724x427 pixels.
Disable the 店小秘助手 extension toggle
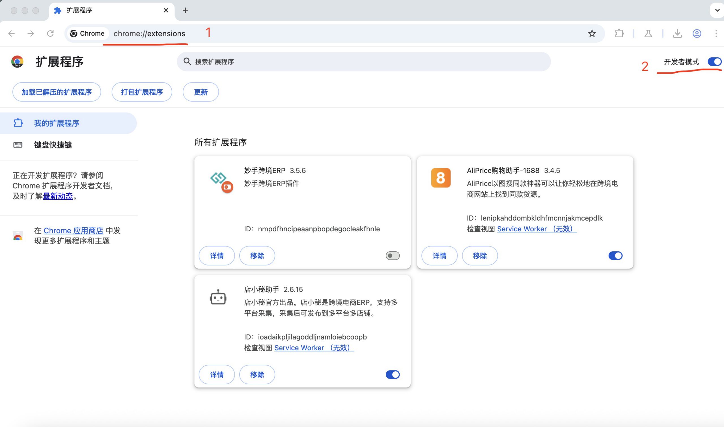coord(393,374)
